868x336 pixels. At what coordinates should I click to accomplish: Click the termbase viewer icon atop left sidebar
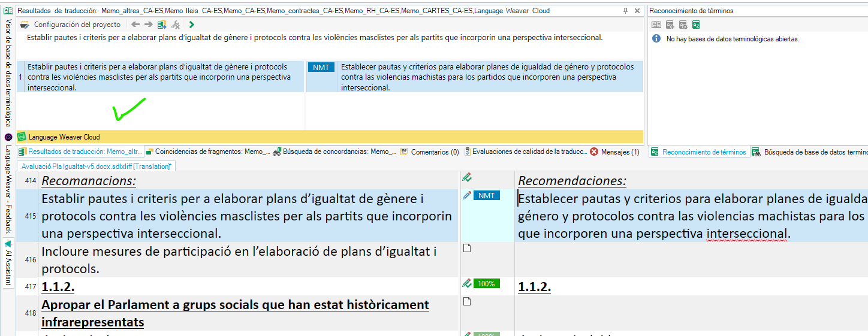[x=8, y=11]
